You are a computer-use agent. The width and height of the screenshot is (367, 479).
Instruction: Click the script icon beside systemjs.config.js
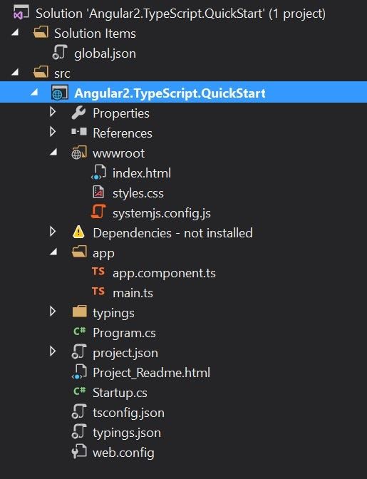(98, 212)
